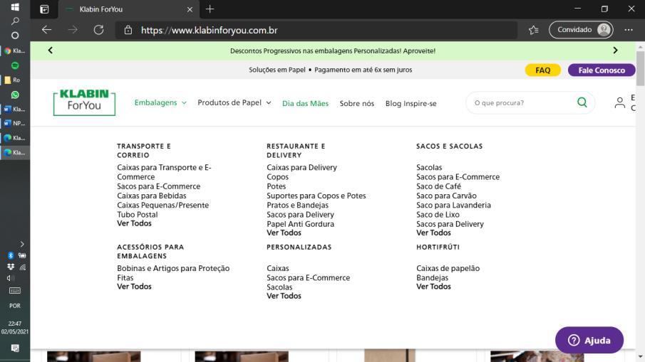The image size is (645, 362).
Task: Open the Ajuda help widget
Action: (x=589, y=340)
